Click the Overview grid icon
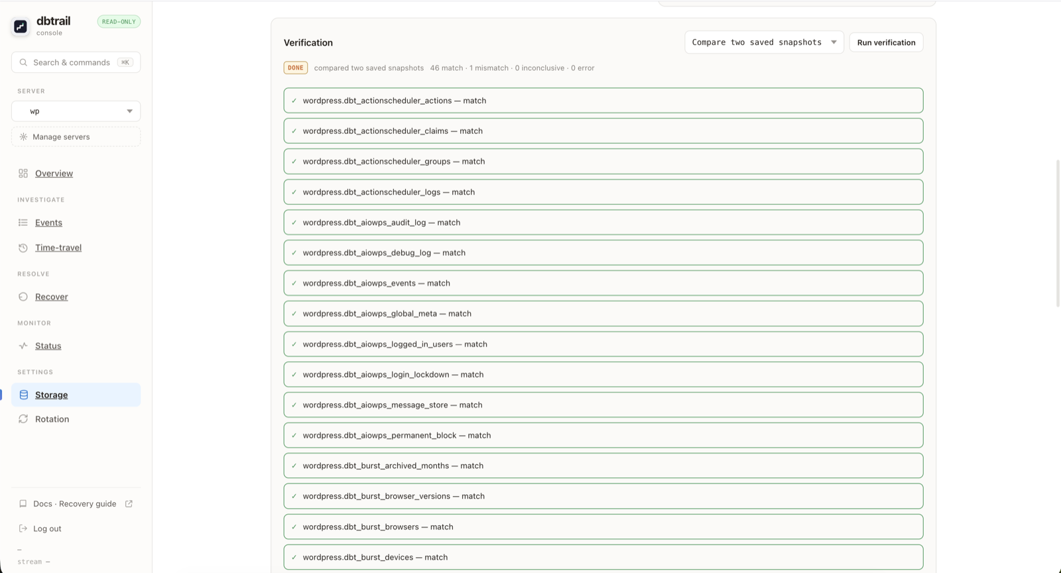This screenshot has width=1061, height=573. tap(23, 173)
